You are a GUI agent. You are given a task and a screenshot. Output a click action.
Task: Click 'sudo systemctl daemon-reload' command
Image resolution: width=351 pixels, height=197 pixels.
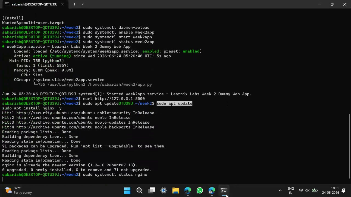point(116,28)
